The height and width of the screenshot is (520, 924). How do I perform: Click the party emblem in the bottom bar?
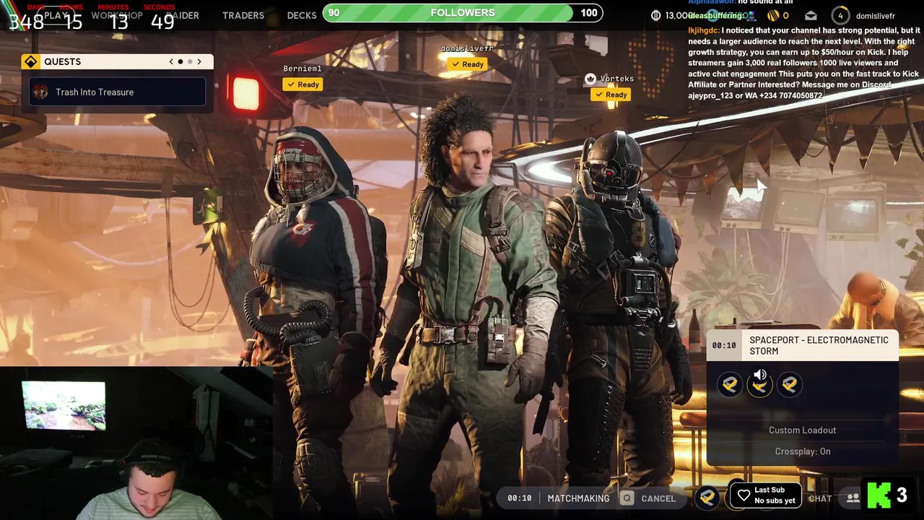pyautogui.click(x=707, y=497)
